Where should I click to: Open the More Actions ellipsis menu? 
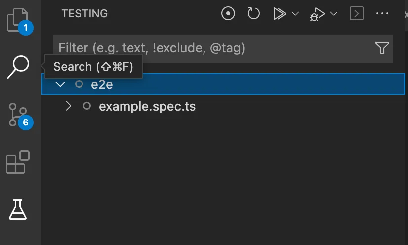pyautogui.click(x=382, y=14)
